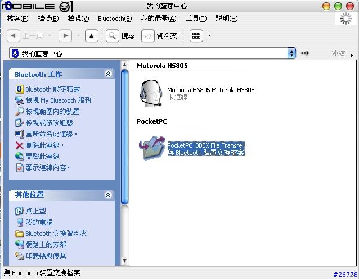The width and height of the screenshot is (359, 279).
Task: Click the Forward arrow toolbar button
Action: click(x=65, y=35)
